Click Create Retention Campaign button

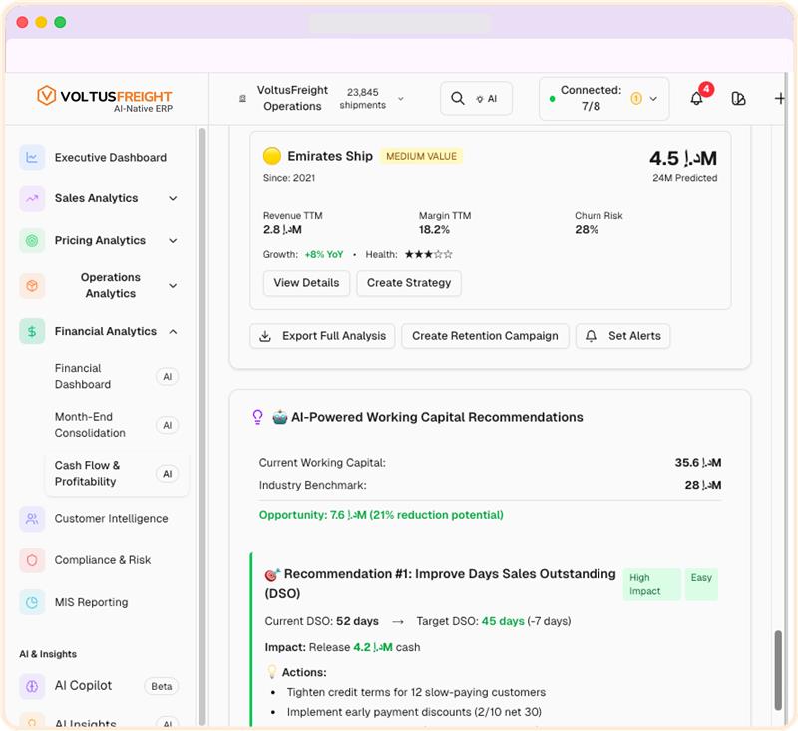(x=485, y=336)
